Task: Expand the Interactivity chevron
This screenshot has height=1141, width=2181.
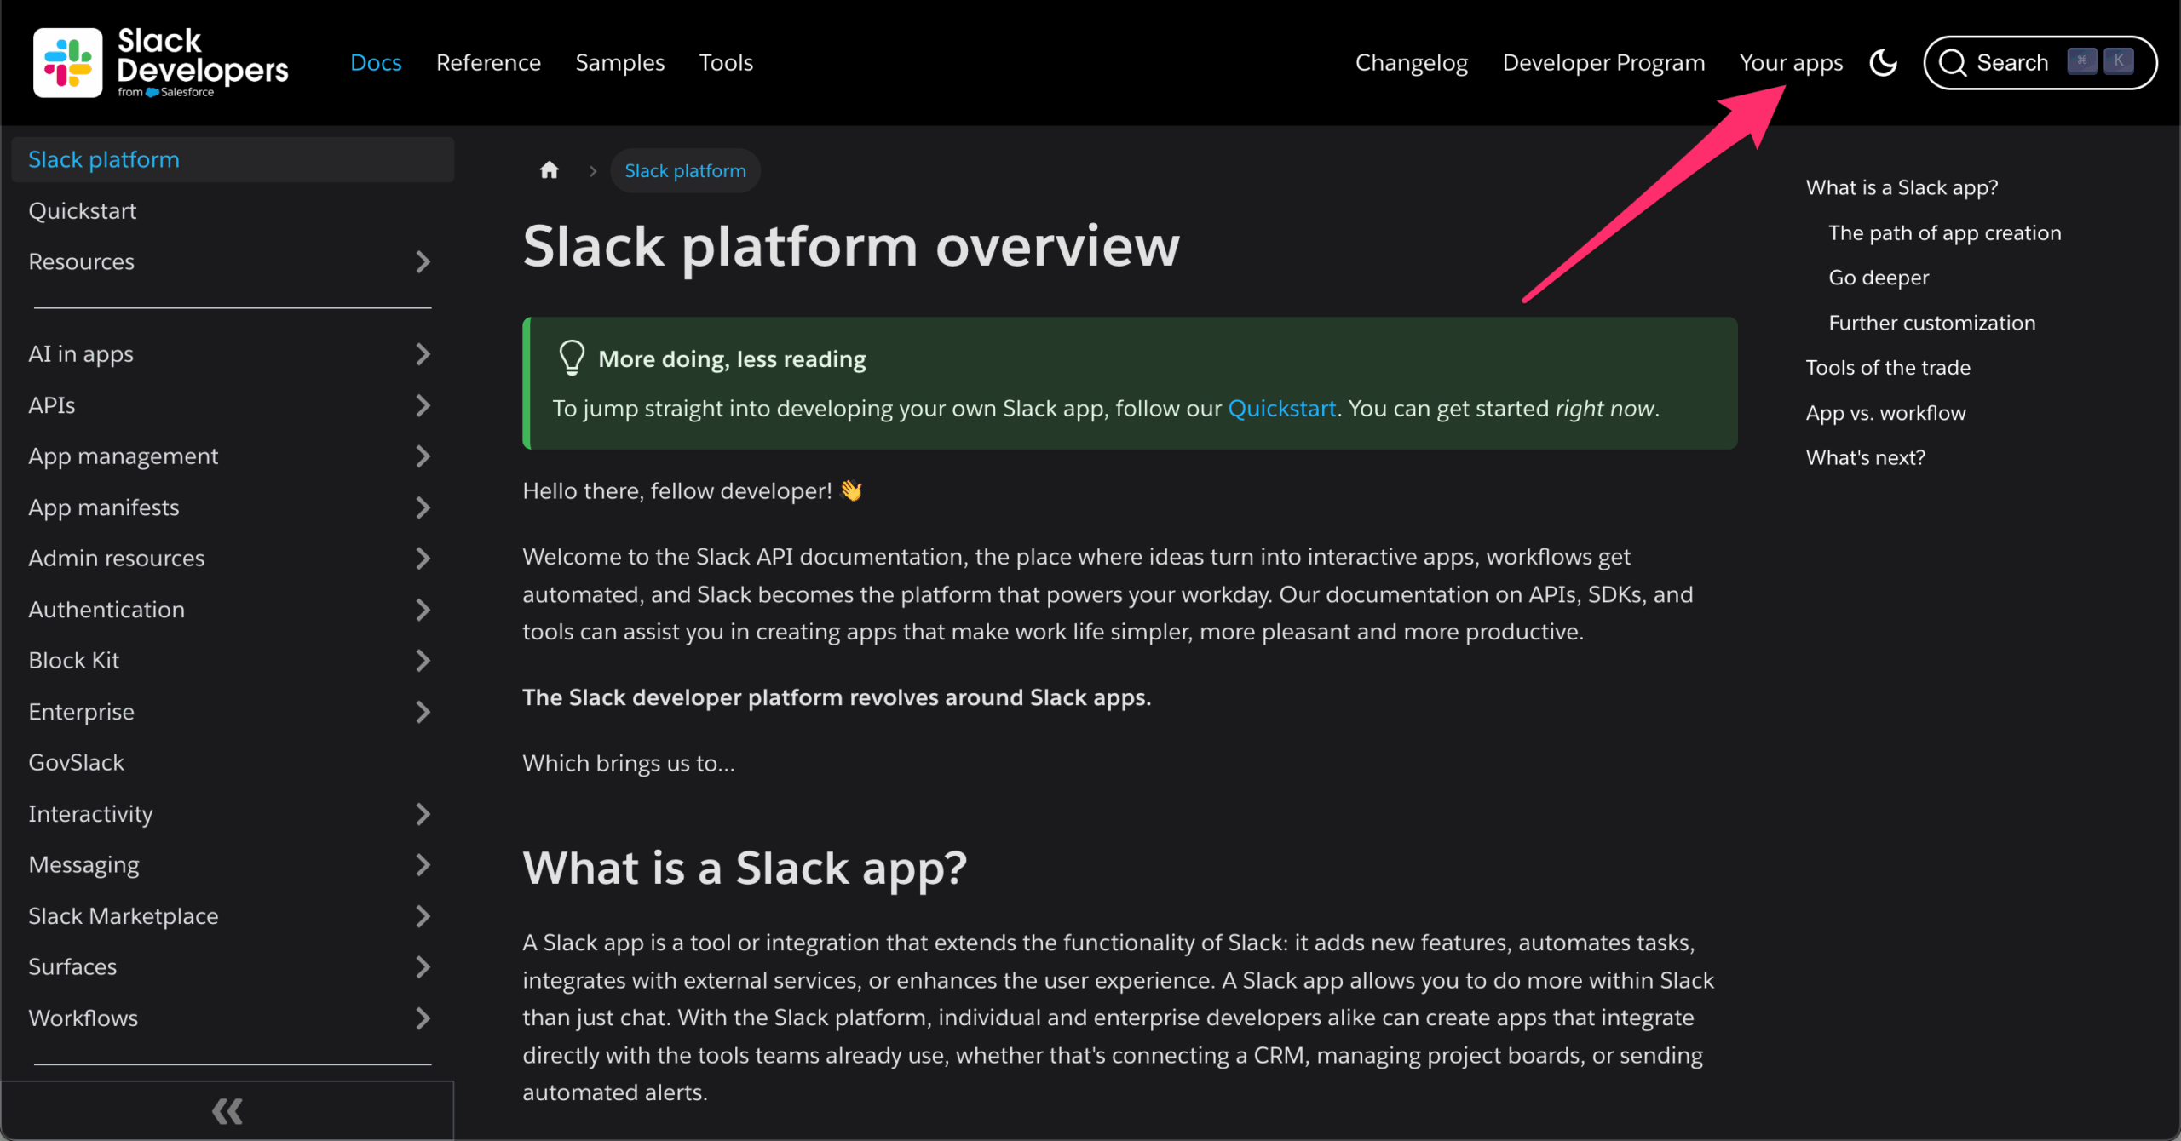Action: coord(423,813)
